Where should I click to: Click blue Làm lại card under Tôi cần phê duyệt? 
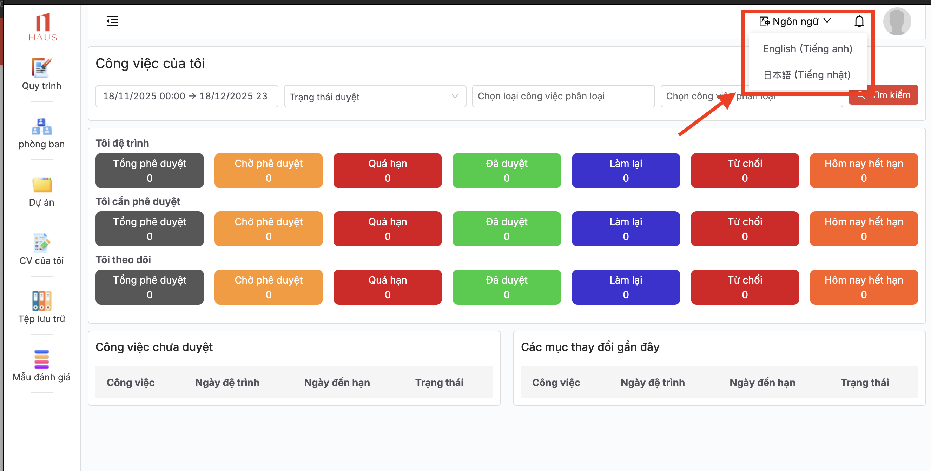pyautogui.click(x=625, y=229)
